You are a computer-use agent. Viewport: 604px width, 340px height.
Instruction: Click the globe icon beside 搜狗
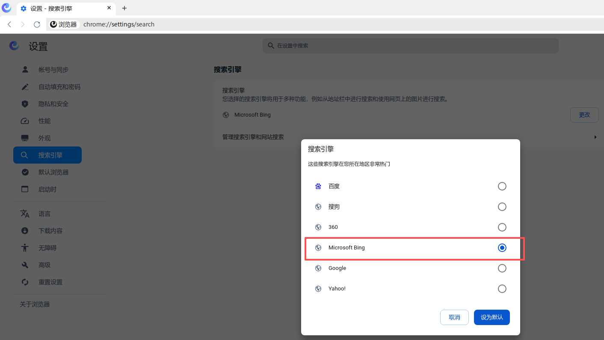tap(318, 207)
